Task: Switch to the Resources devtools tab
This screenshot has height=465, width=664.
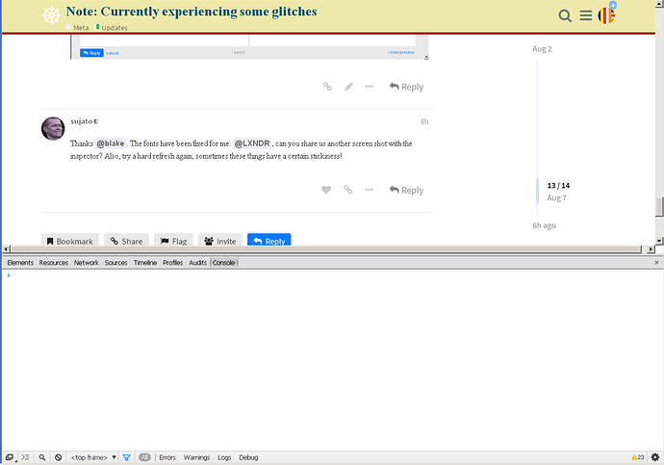Action: [53, 263]
